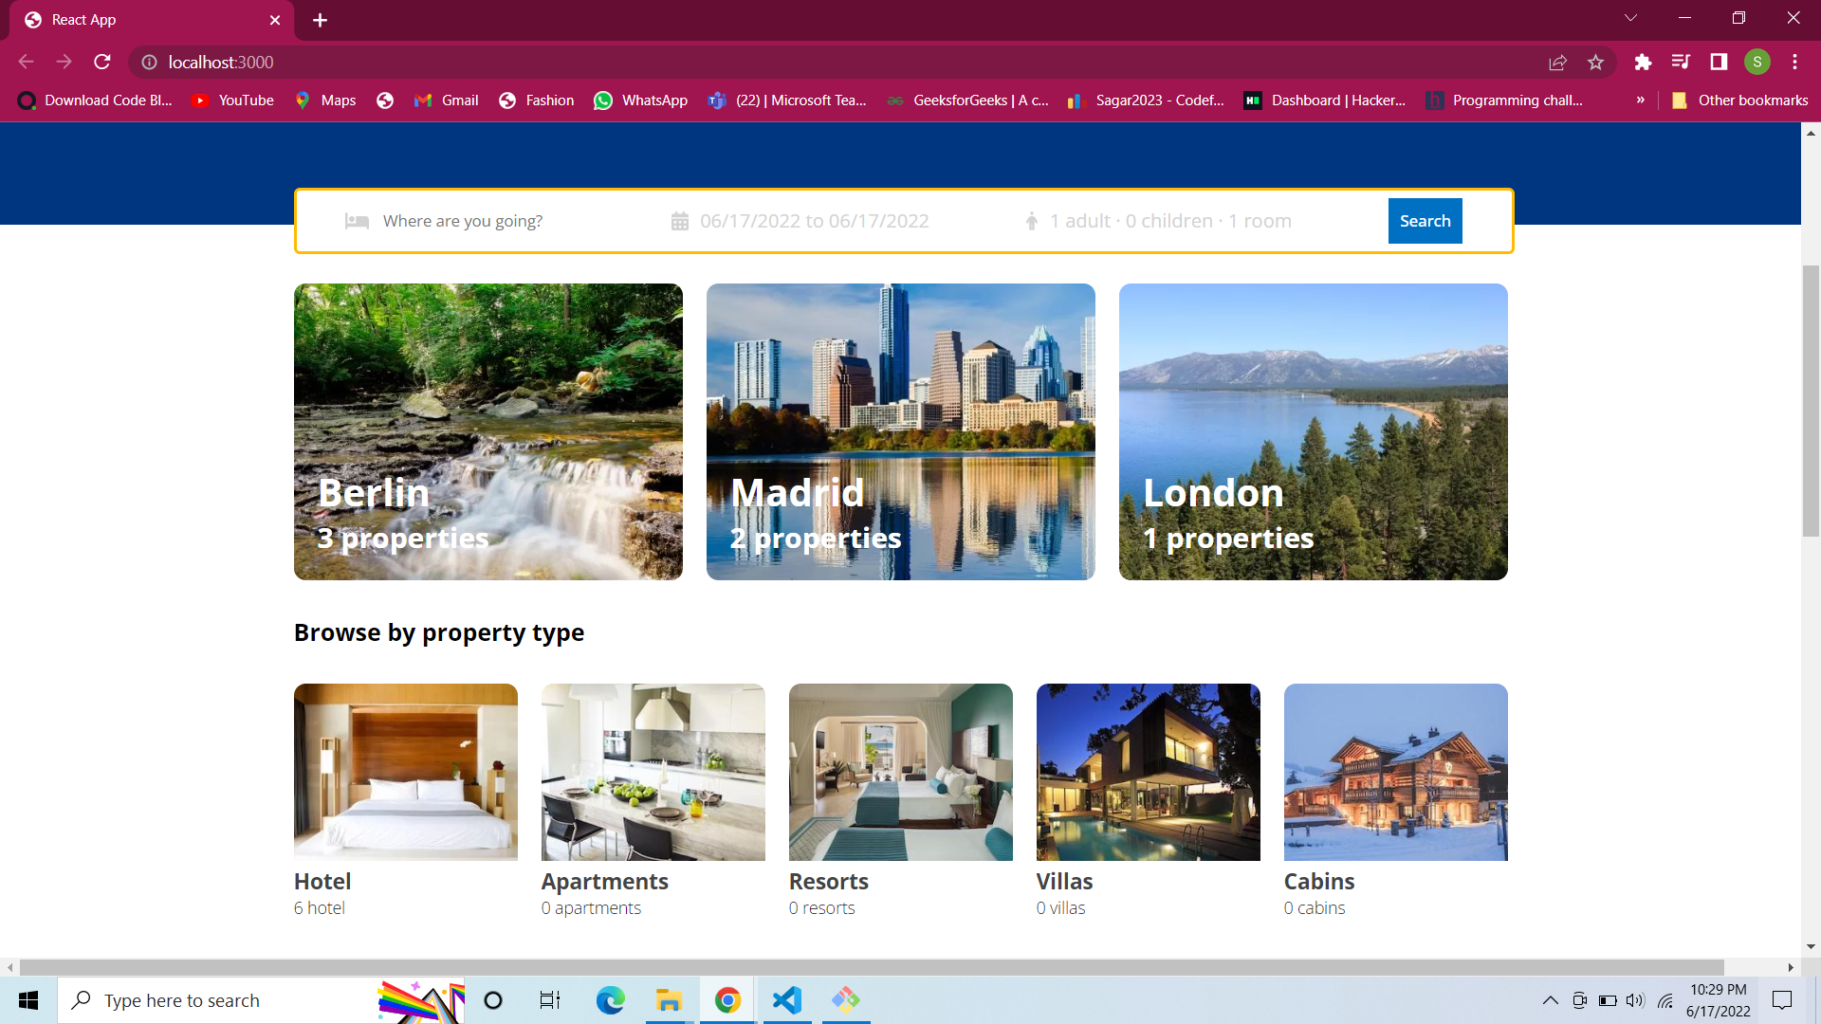Reload the page using the refresh icon

coord(101,62)
